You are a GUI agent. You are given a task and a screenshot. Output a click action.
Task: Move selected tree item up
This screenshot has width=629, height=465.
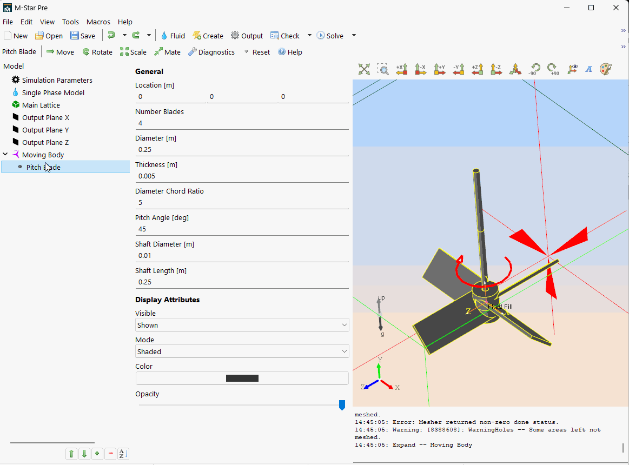coord(71,454)
